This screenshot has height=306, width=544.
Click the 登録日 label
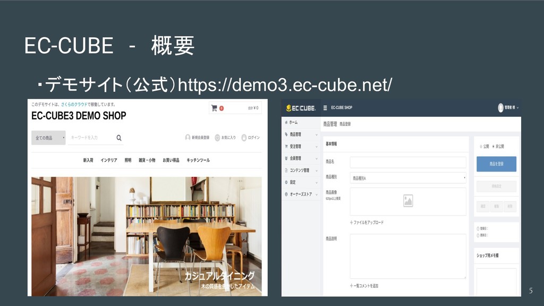click(483, 228)
